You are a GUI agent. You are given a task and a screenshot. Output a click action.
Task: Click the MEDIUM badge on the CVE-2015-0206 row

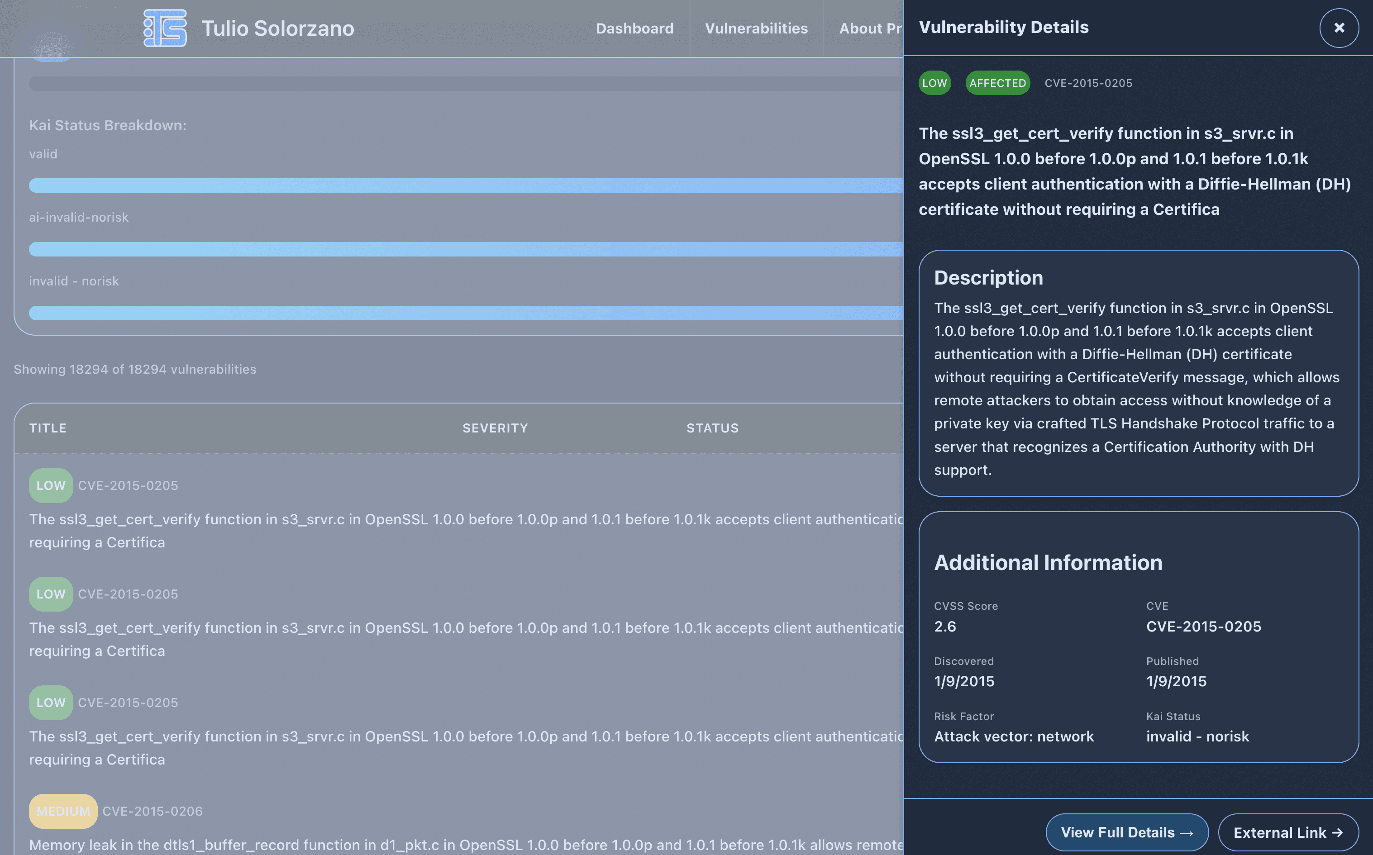(x=63, y=810)
